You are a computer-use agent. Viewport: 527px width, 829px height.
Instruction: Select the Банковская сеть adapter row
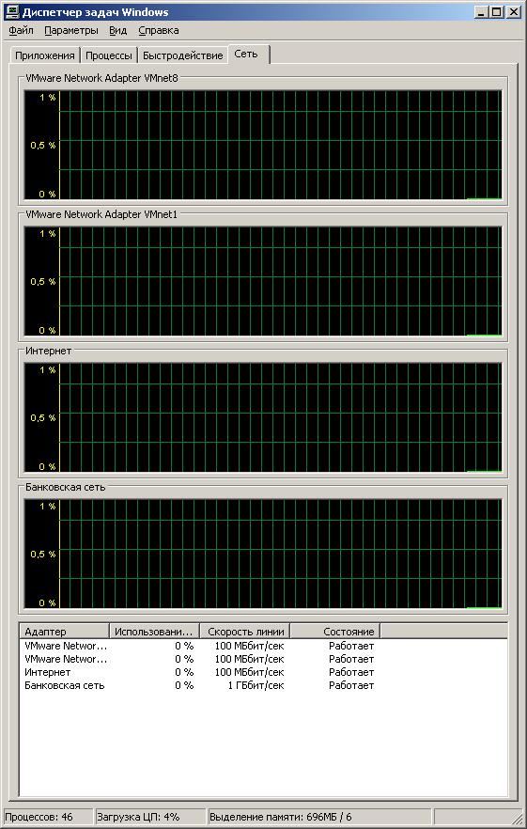(x=200, y=686)
